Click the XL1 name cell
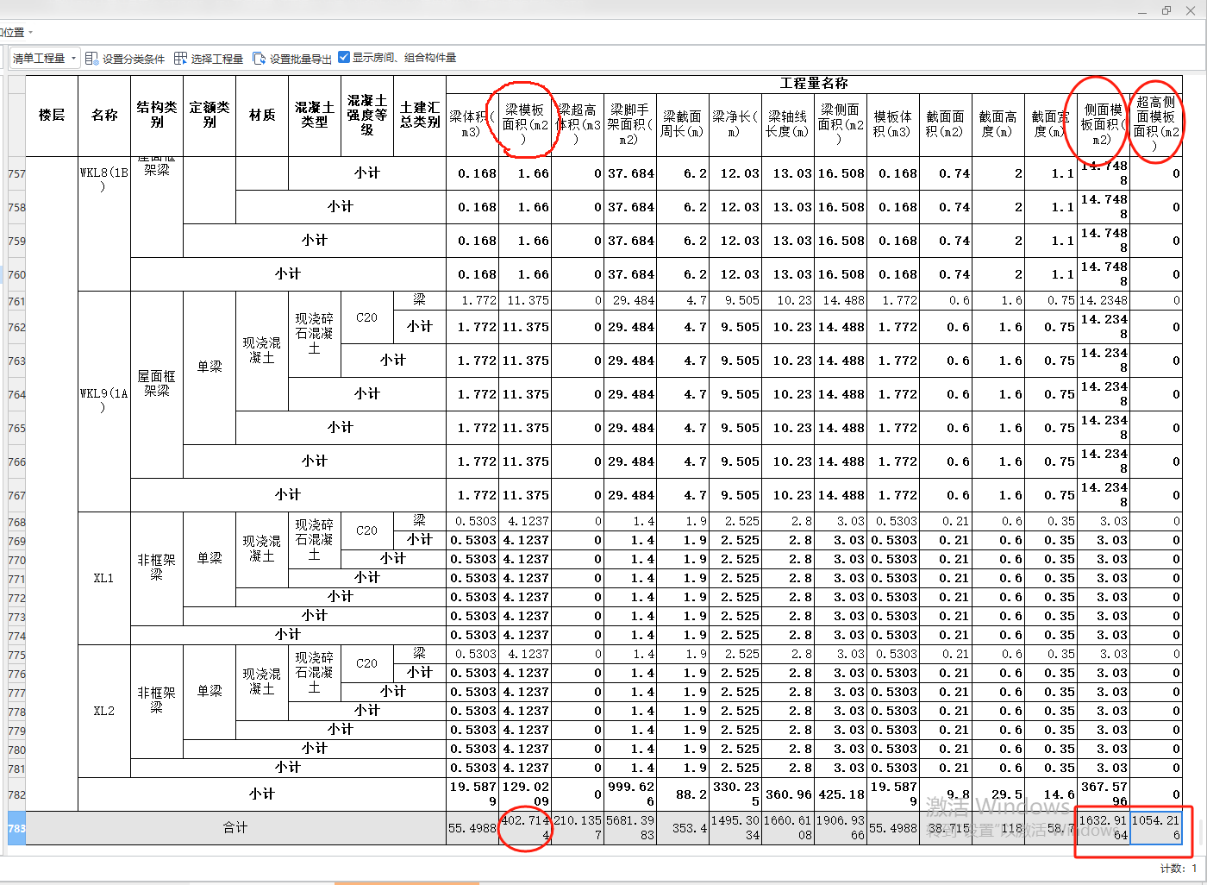Screen dimensions: 1207x885 (x=104, y=578)
